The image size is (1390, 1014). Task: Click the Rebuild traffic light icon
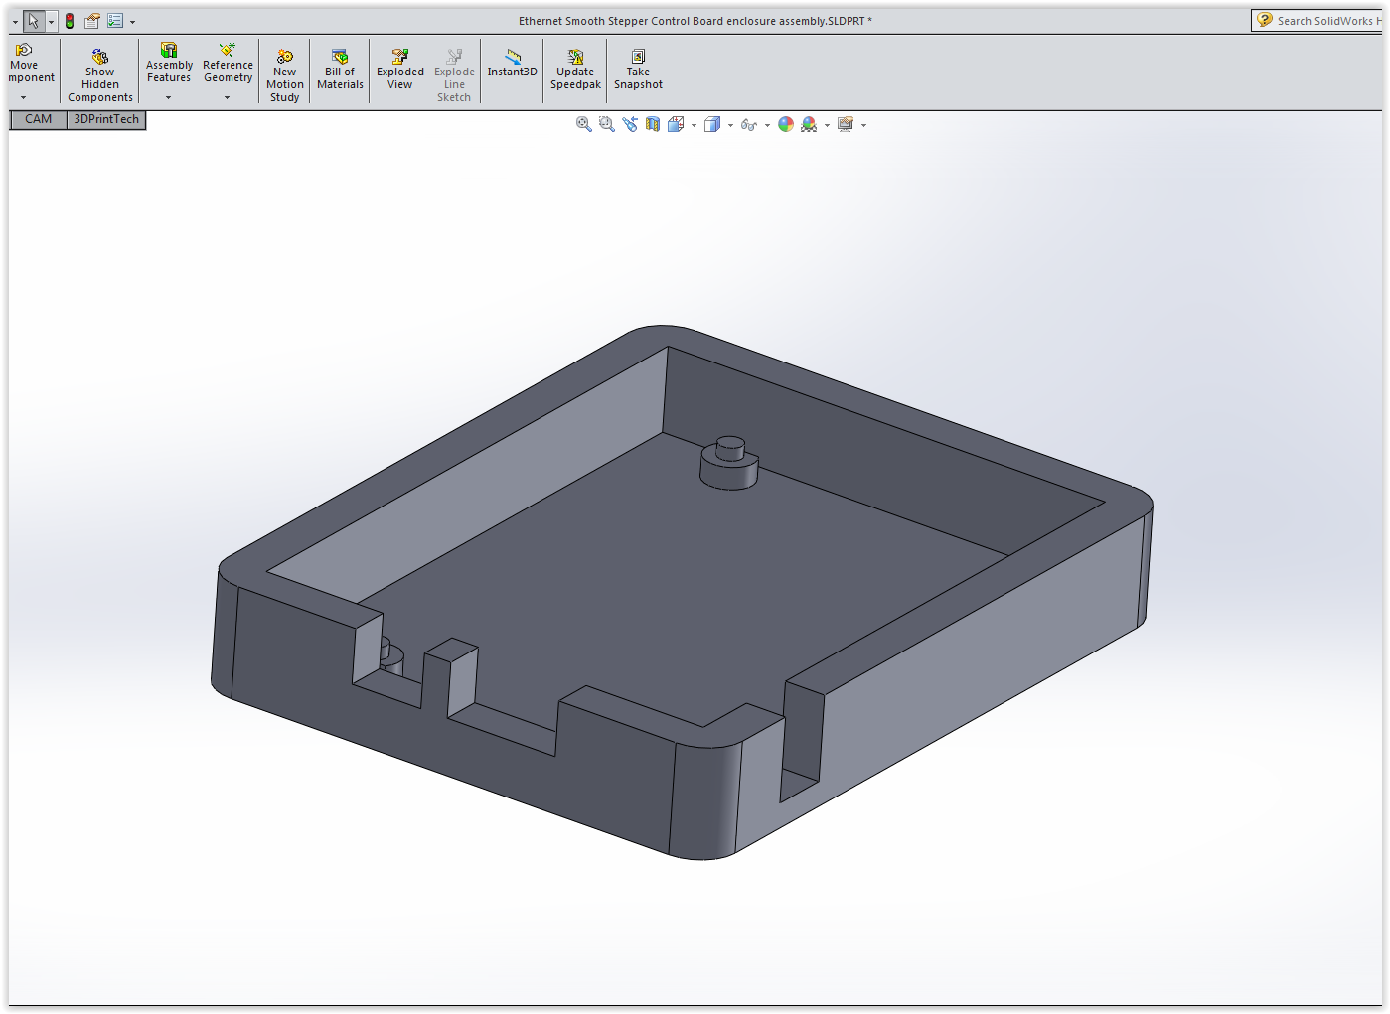[70, 20]
